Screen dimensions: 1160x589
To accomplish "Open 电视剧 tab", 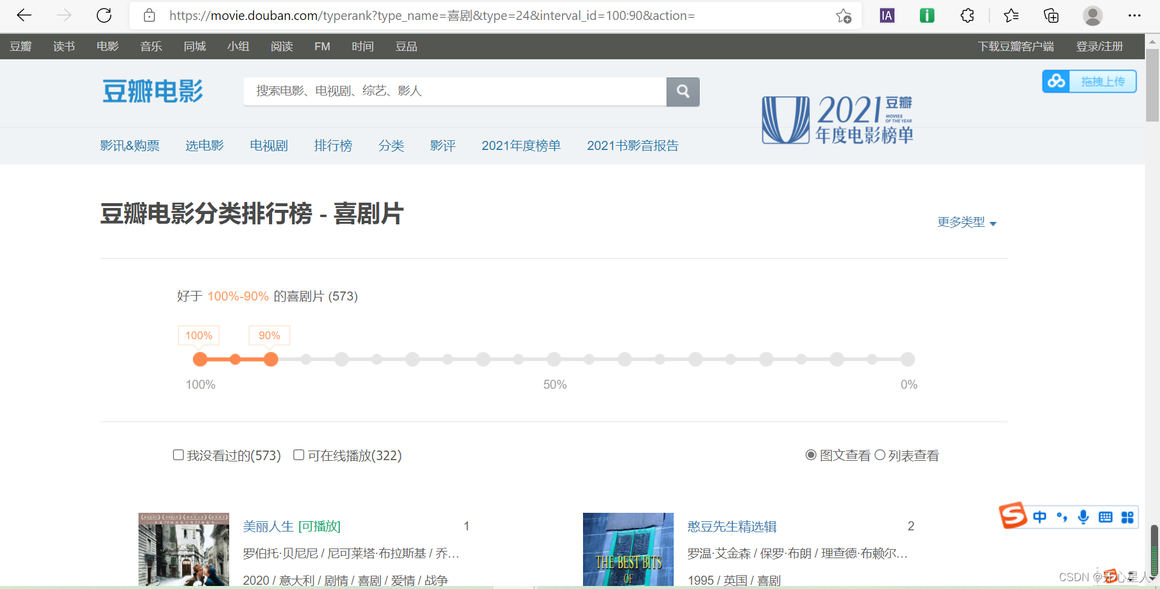I will coord(269,145).
